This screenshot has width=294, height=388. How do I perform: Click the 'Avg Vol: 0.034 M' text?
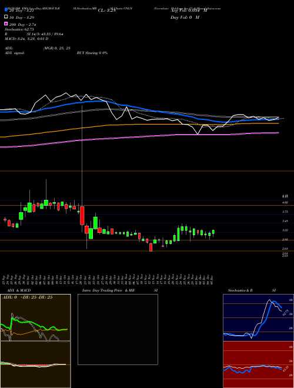pos(189,11)
